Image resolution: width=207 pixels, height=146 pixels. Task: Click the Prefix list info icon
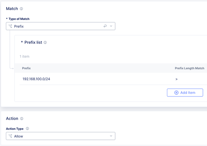45,43
